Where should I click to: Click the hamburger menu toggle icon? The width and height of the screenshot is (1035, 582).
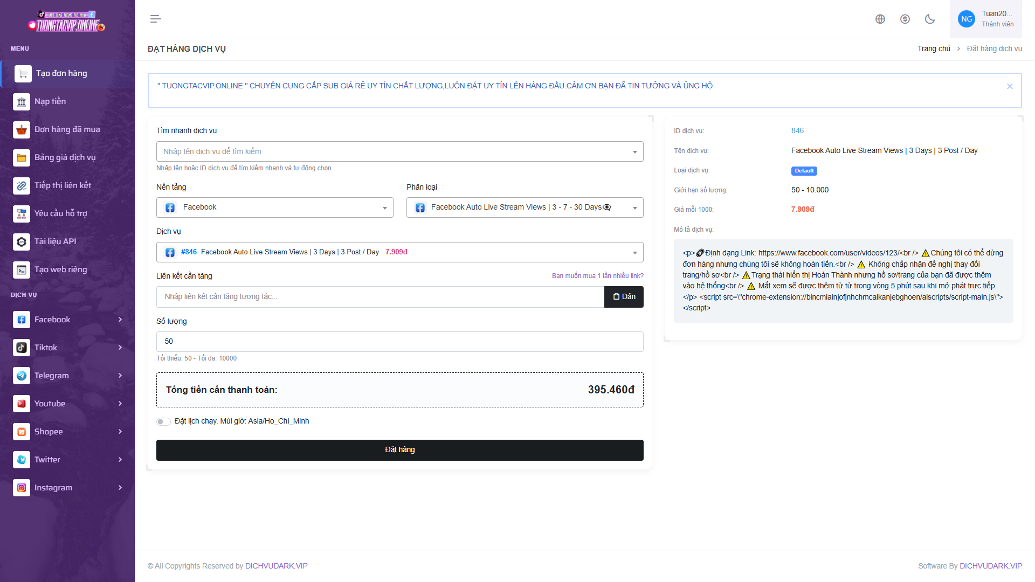155,19
